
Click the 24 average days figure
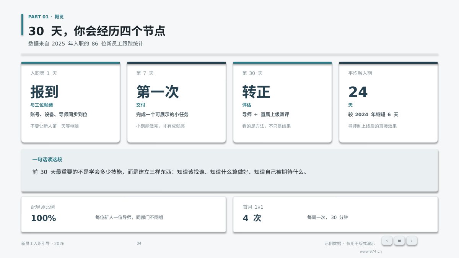click(358, 92)
